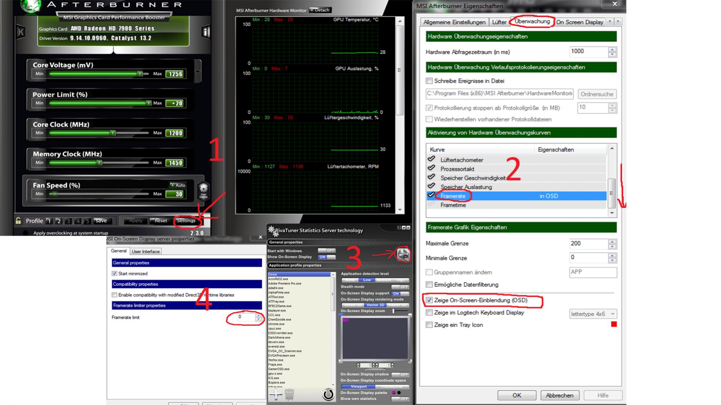The image size is (721, 405).
Task: Toggle On-Screen Display shadow switch
Action: coord(400,374)
